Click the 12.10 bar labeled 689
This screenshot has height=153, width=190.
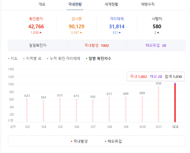[142, 109]
